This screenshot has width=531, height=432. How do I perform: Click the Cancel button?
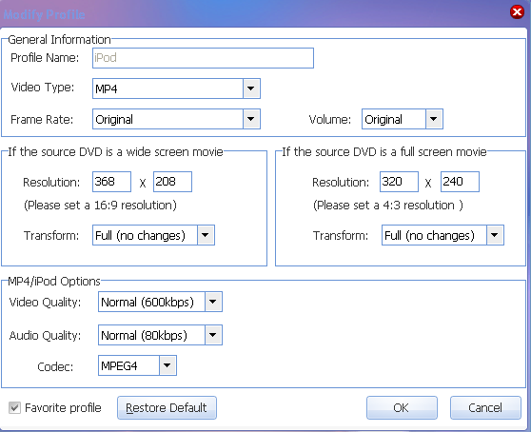(x=485, y=408)
